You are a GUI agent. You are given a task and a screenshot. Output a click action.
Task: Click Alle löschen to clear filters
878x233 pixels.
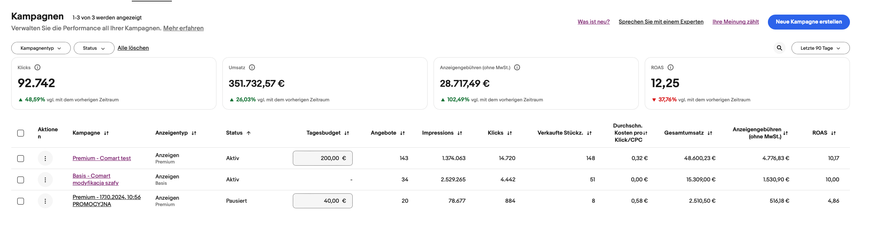(x=133, y=48)
